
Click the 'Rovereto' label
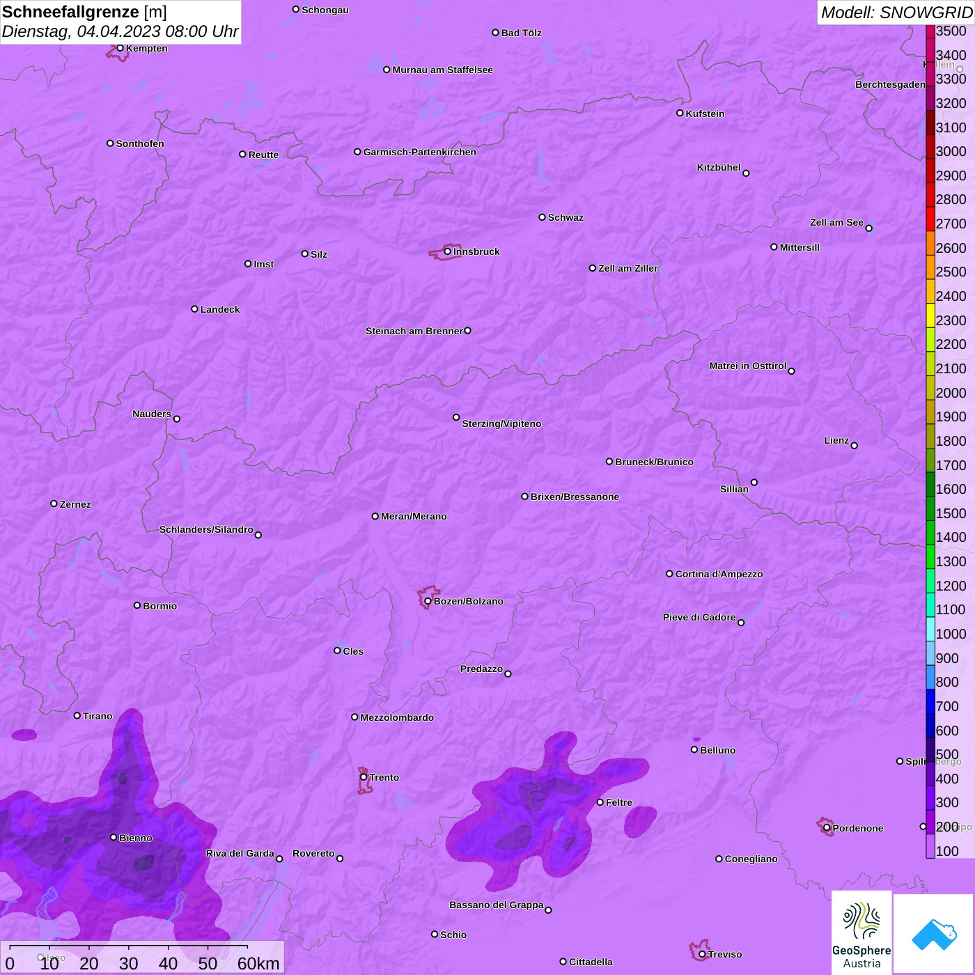click(x=313, y=853)
